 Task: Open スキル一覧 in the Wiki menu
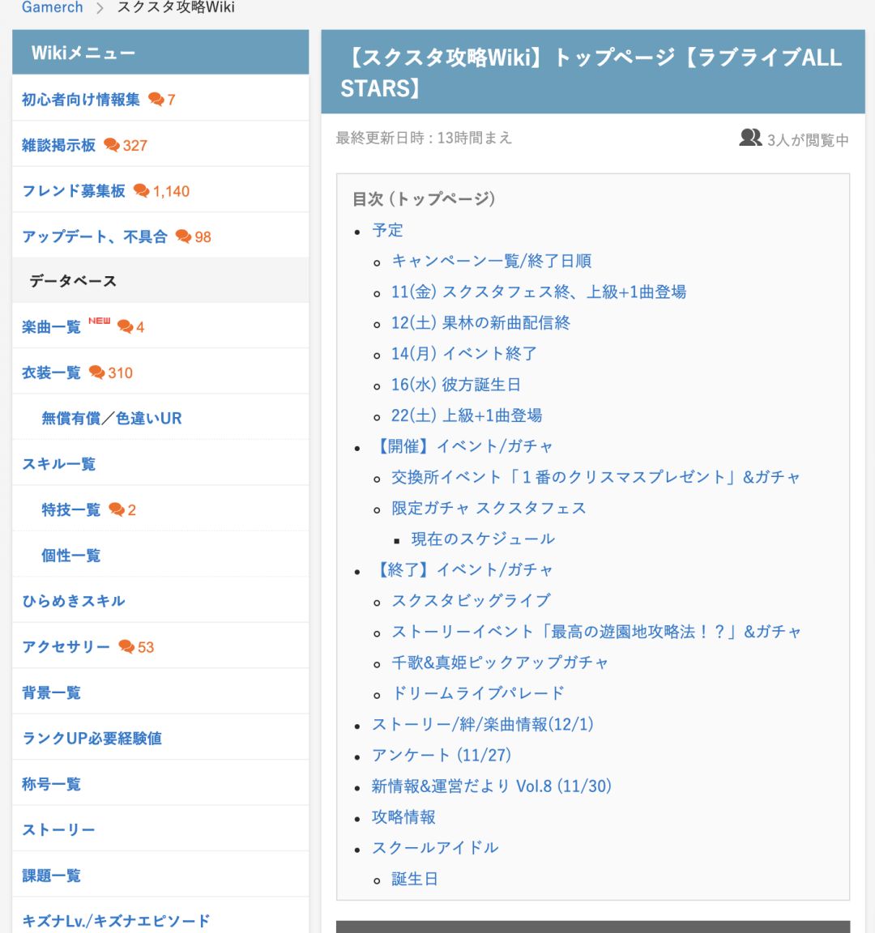59,464
